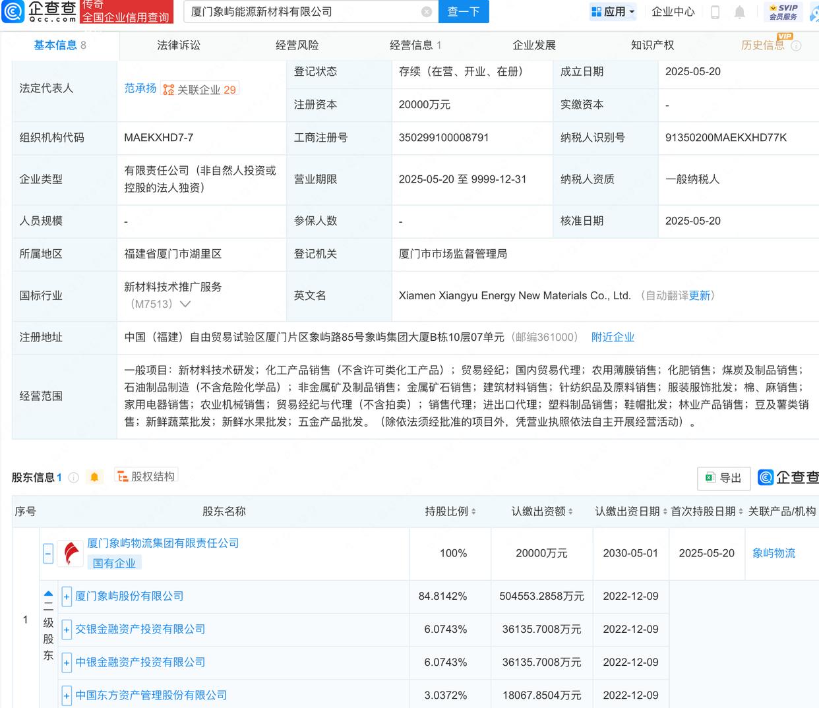Click the Qichacha logo in header
The height and width of the screenshot is (708, 819).
point(40,11)
